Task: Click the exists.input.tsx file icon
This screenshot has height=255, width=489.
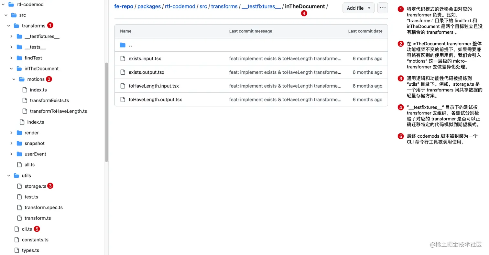Action: pos(123,58)
